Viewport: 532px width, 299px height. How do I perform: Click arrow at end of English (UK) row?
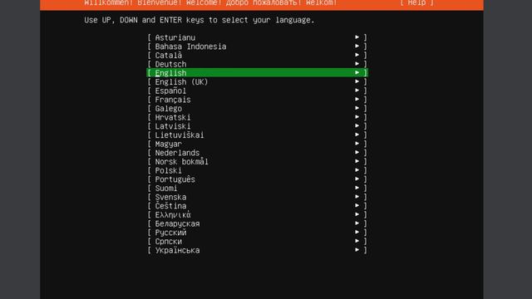tap(357, 81)
